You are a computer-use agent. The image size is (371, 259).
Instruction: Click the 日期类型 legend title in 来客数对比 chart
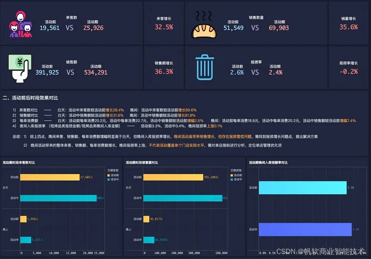click(x=113, y=170)
